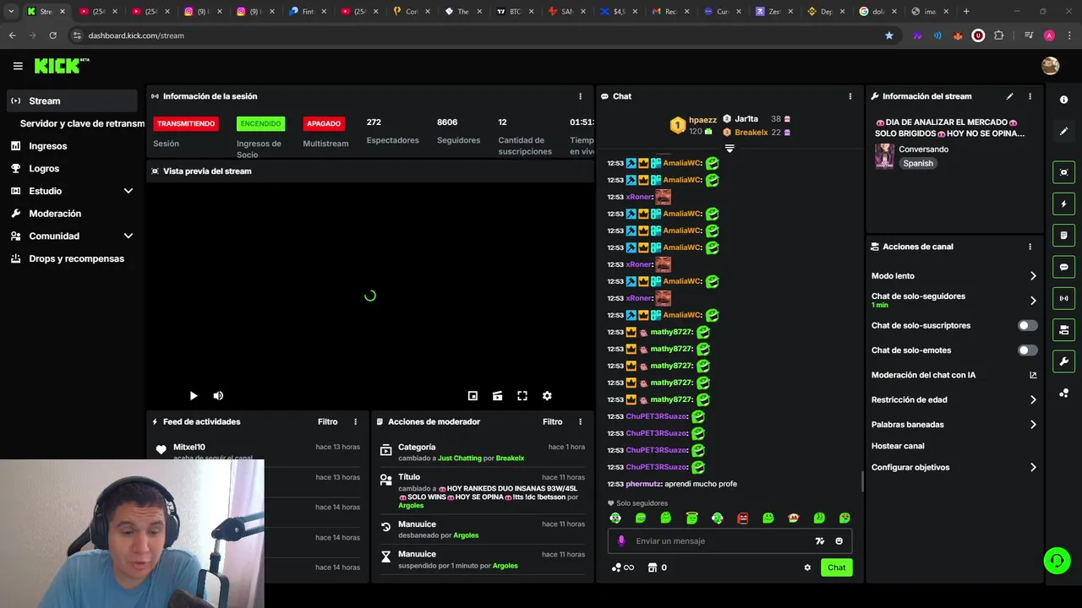Open the green support headset button
Viewport: 1082px width, 608px height.
pos(1056,561)
